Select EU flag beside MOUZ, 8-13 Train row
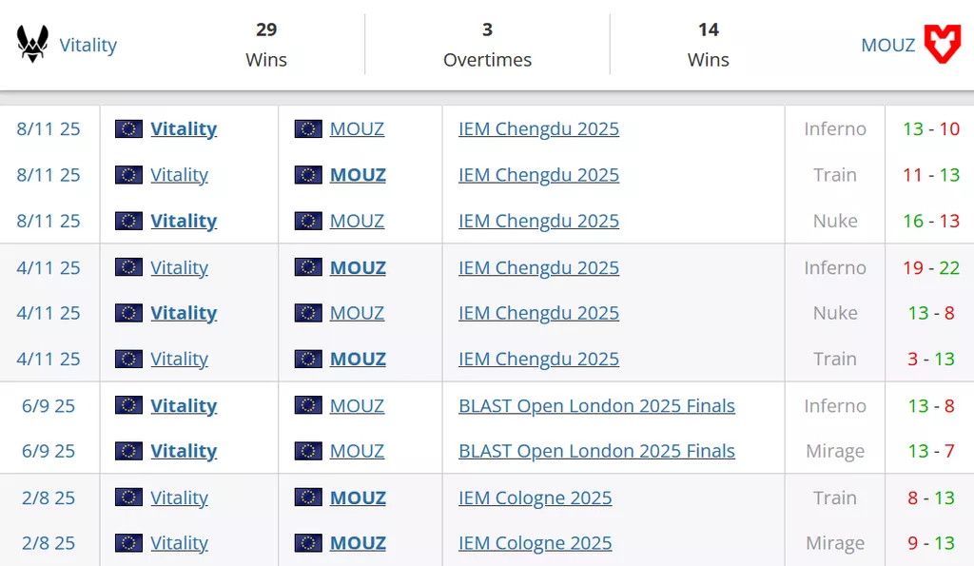 tap(308, 498)
